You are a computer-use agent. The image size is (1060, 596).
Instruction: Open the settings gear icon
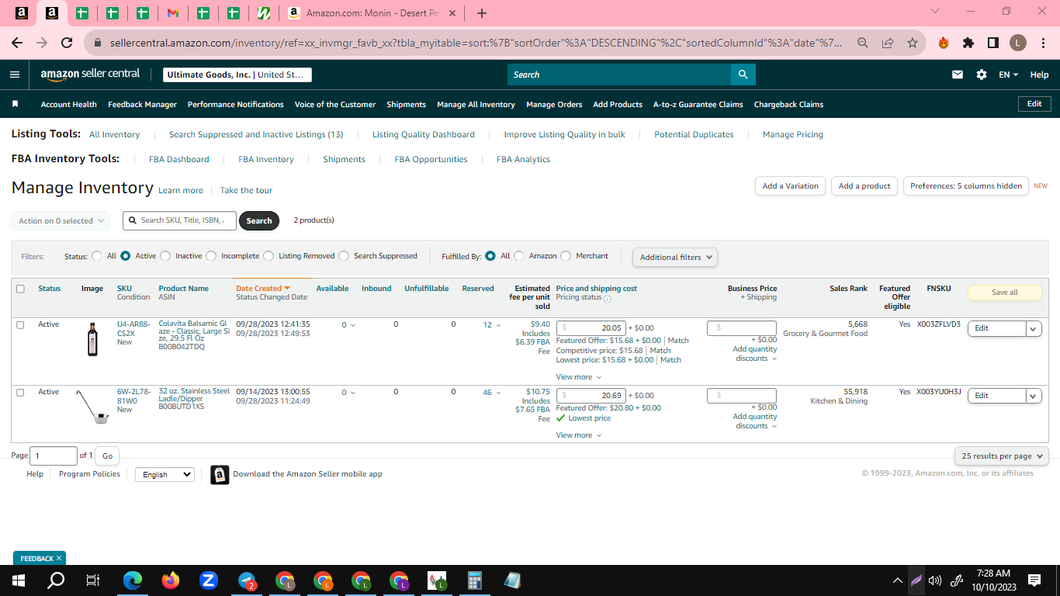click(982, 74)
